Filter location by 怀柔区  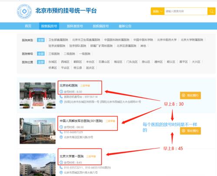click(x=53, y=68)
